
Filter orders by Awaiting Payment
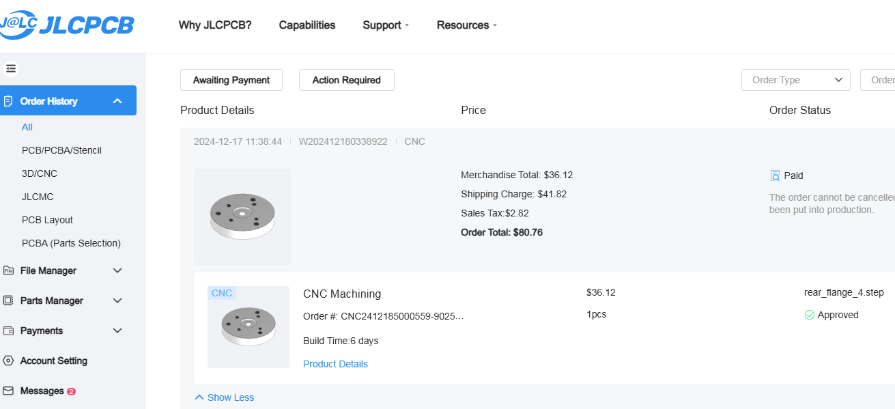[231, 80]
